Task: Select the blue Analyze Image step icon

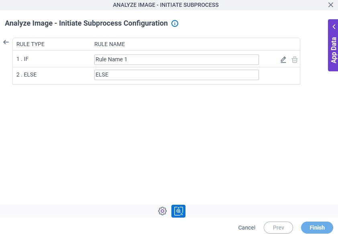Action: point(178,211)
